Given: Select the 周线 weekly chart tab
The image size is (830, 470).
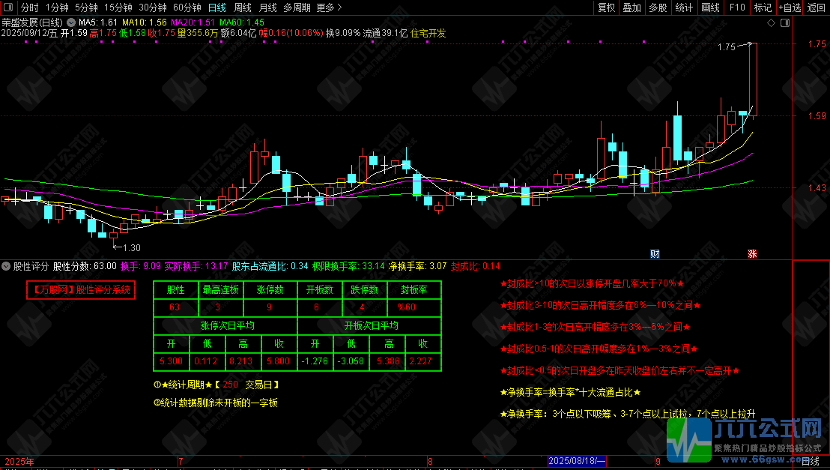Looking at the screenshot, I should 243,7.
